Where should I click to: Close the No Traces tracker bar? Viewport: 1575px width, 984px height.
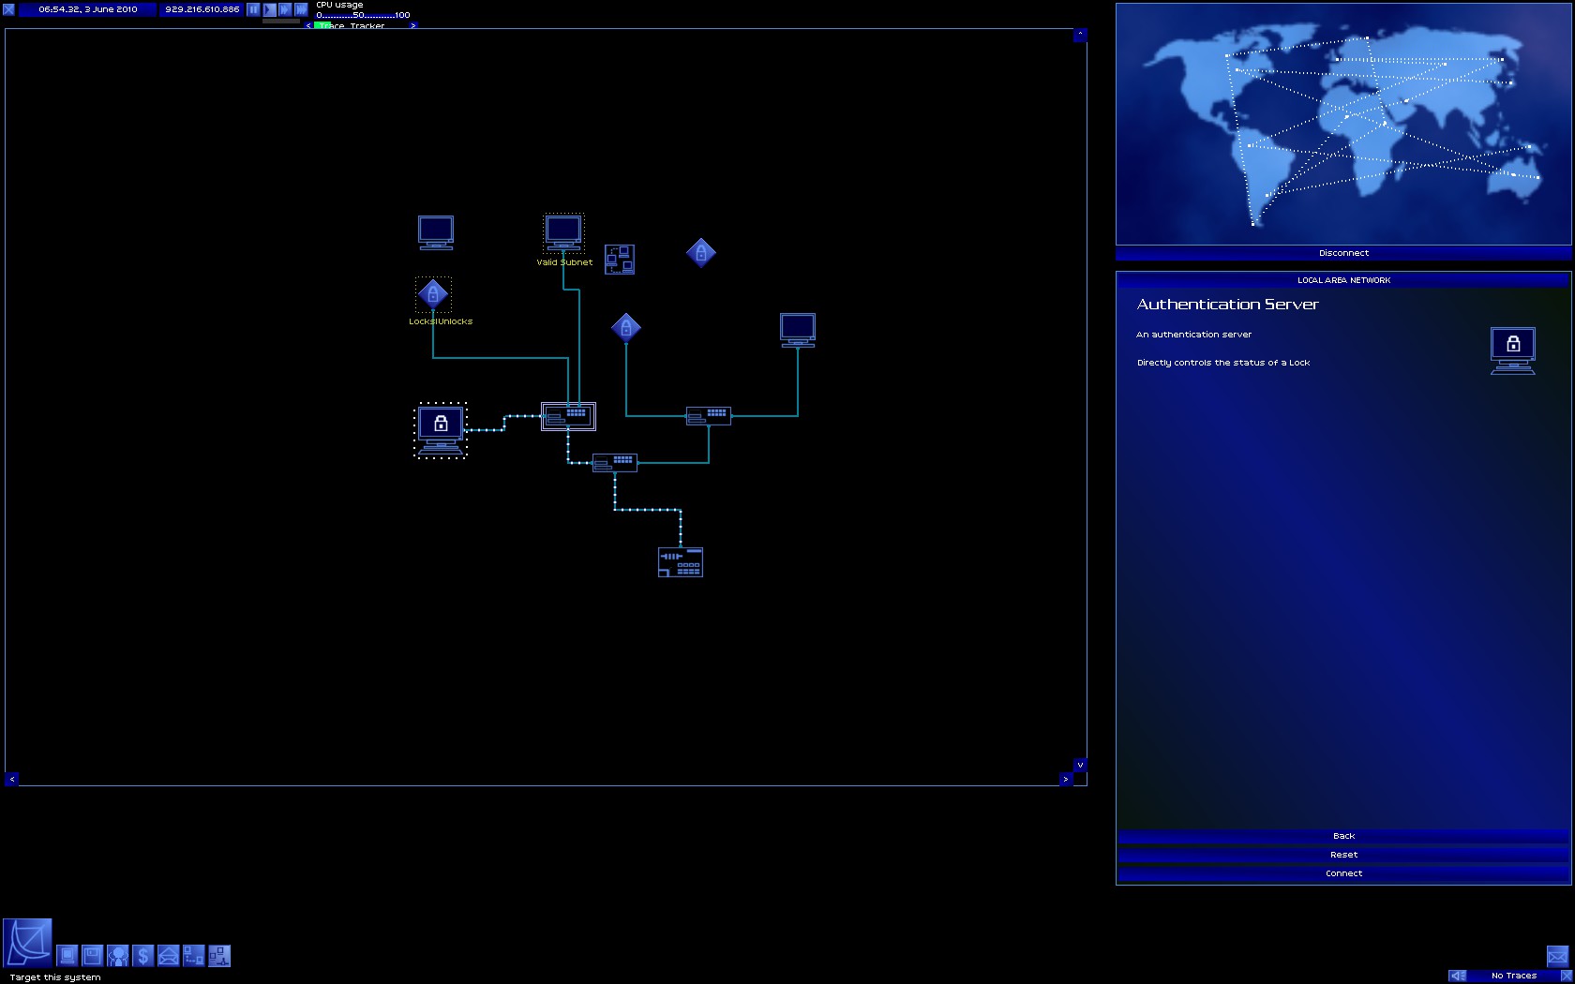tap(1566, 976)
